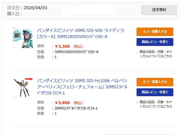Write a review for the ライディラ item
The width and height of the screenshot is (180, 135).
click(x=155, y=42)
